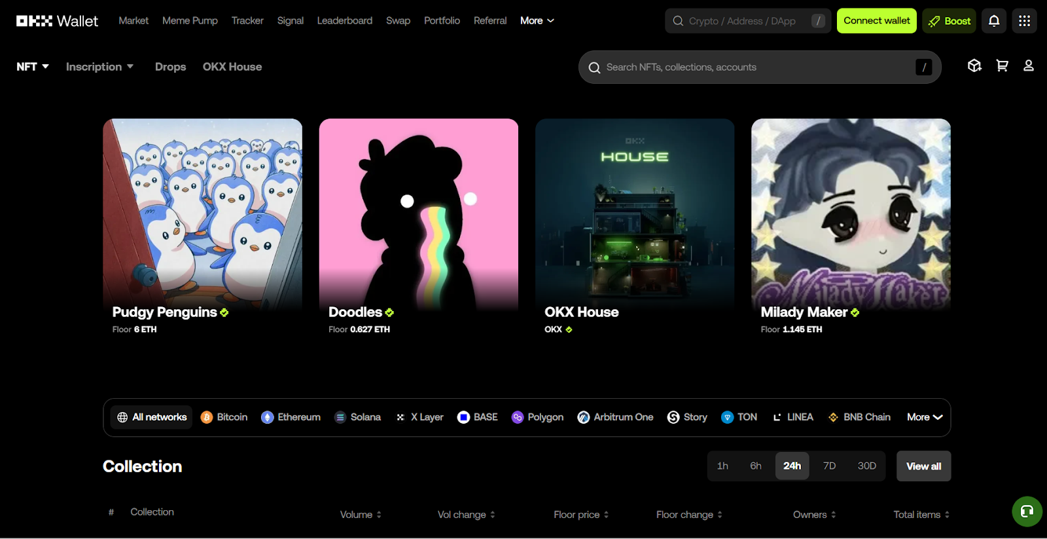
Task: Switch time range to 7D
Action: [x=829, y=466]
